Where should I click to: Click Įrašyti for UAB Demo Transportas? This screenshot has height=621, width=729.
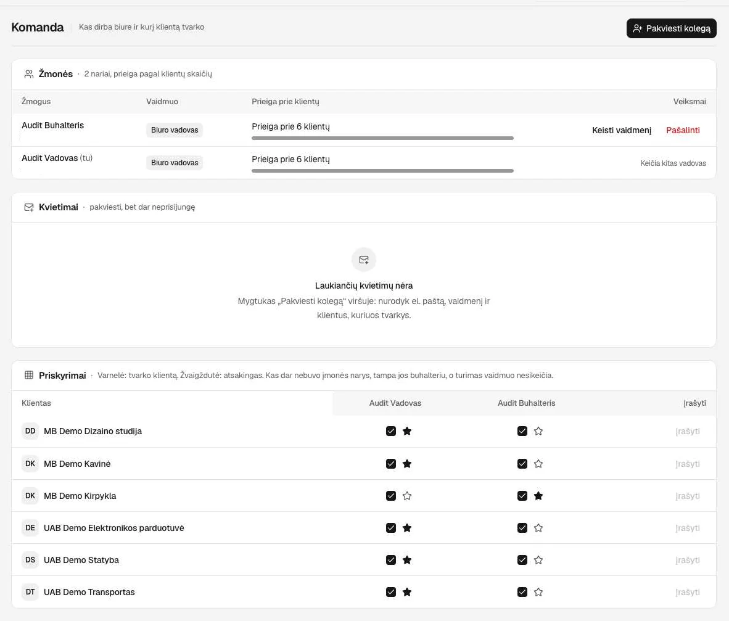688,592
